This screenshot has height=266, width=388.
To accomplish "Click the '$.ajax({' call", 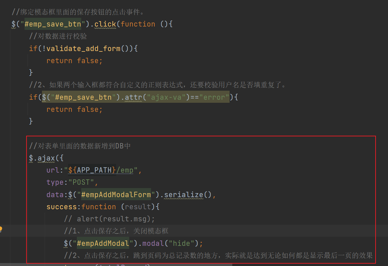I will (x=46, y=158).
